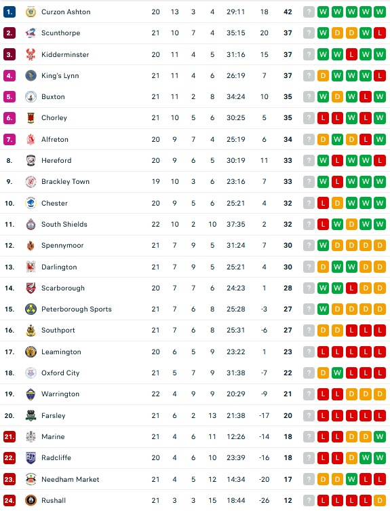
Task: Click the blue first place position badge
Action: (x=9, y=12)
